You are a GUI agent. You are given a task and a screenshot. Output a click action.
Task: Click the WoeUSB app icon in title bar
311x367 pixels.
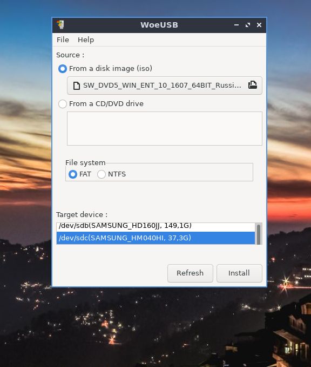point(60,25)
